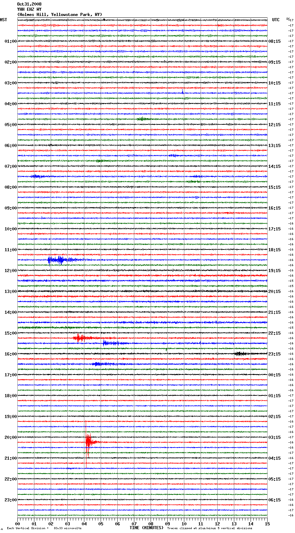This screenshot has height=533, width=295.
Task: Select the 17:00 MST row label
Action: (11, 375)
